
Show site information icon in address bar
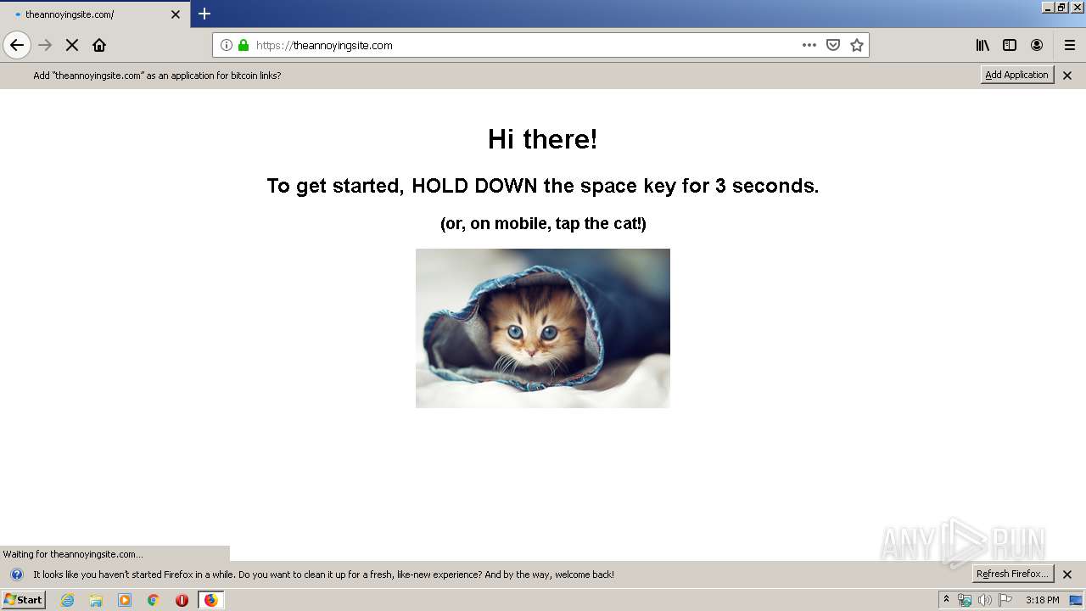[x=227, y=45]
